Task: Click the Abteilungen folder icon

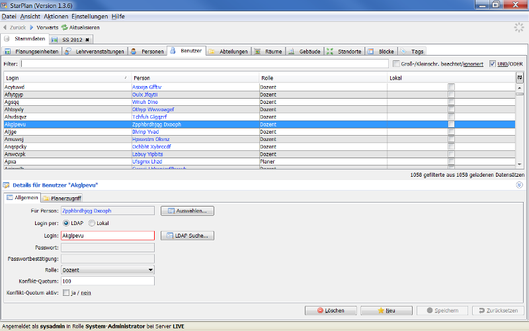Action: (212, 52)
